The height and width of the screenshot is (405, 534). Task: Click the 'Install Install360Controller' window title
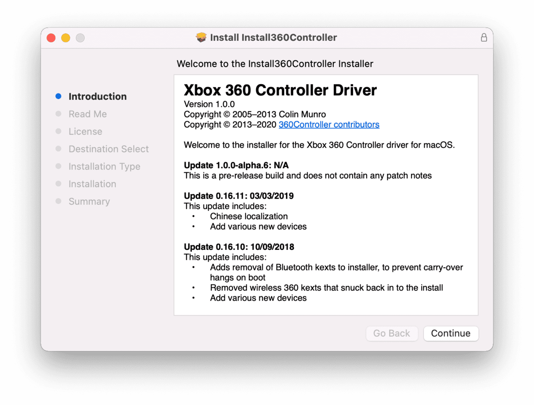coord(274,37)
